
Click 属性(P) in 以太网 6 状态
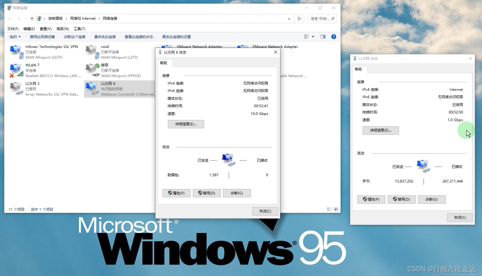(x=177, y=193)
